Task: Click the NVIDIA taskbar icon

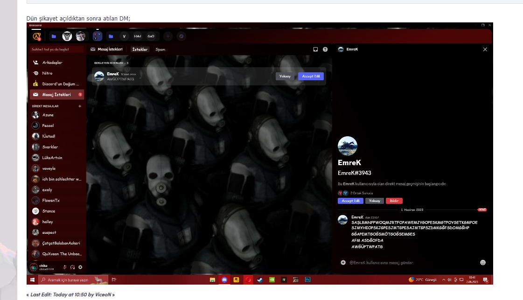Action: click(272, 279)
